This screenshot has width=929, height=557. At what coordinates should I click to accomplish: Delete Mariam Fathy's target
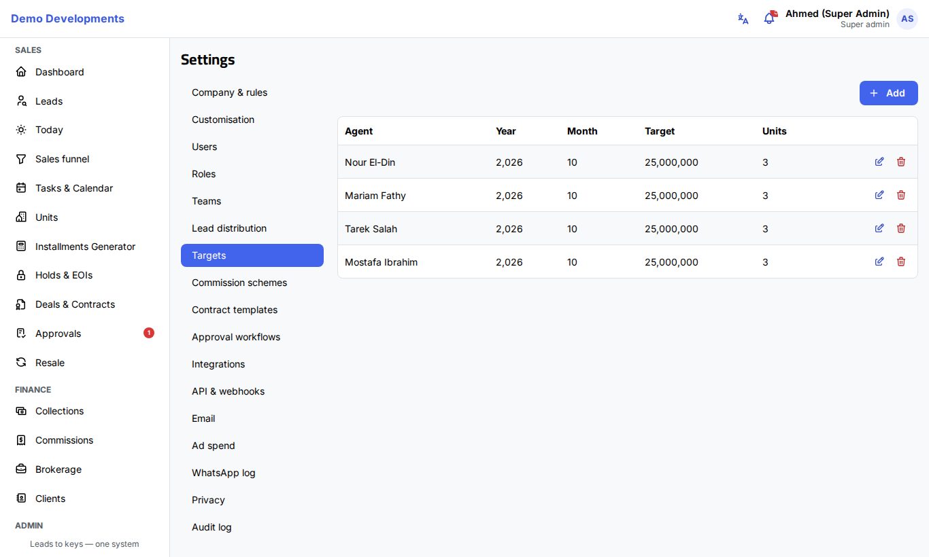point(901,195)
